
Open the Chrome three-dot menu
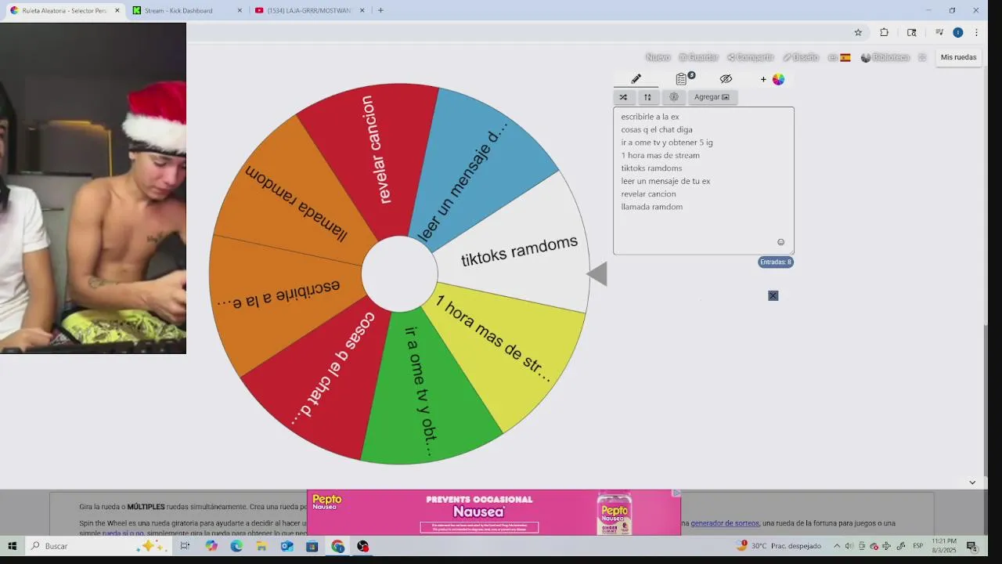(x=976, y=32)
